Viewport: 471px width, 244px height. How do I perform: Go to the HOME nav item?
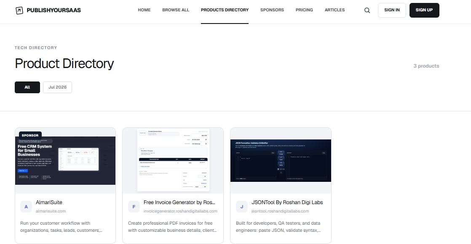(x=144, y=10)
